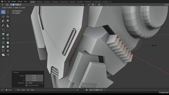Select the Add Cube tool

(x=3, y=30)
